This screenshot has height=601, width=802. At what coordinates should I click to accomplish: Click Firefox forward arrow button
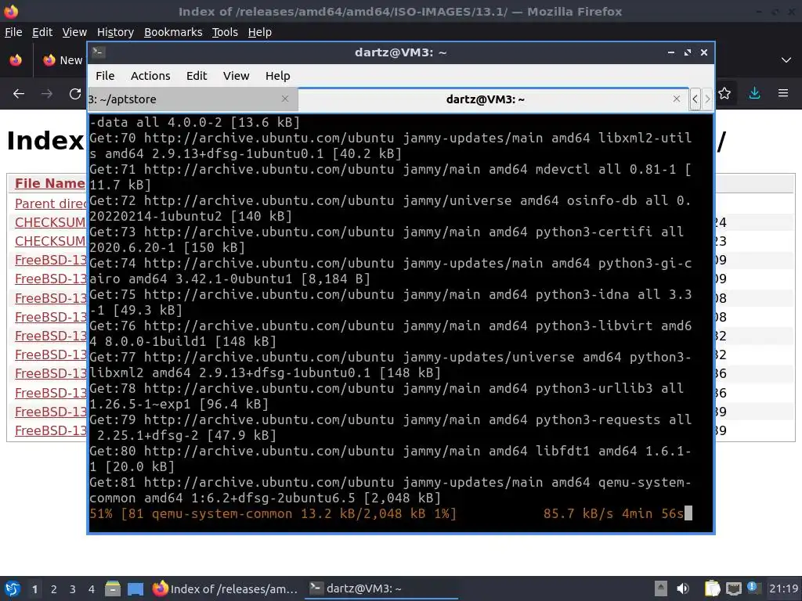pyautogui.click(x=47, y=94)
